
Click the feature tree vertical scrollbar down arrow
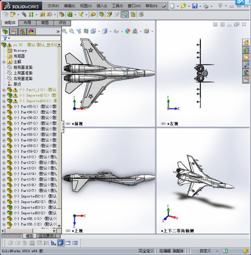click(59, 226)
